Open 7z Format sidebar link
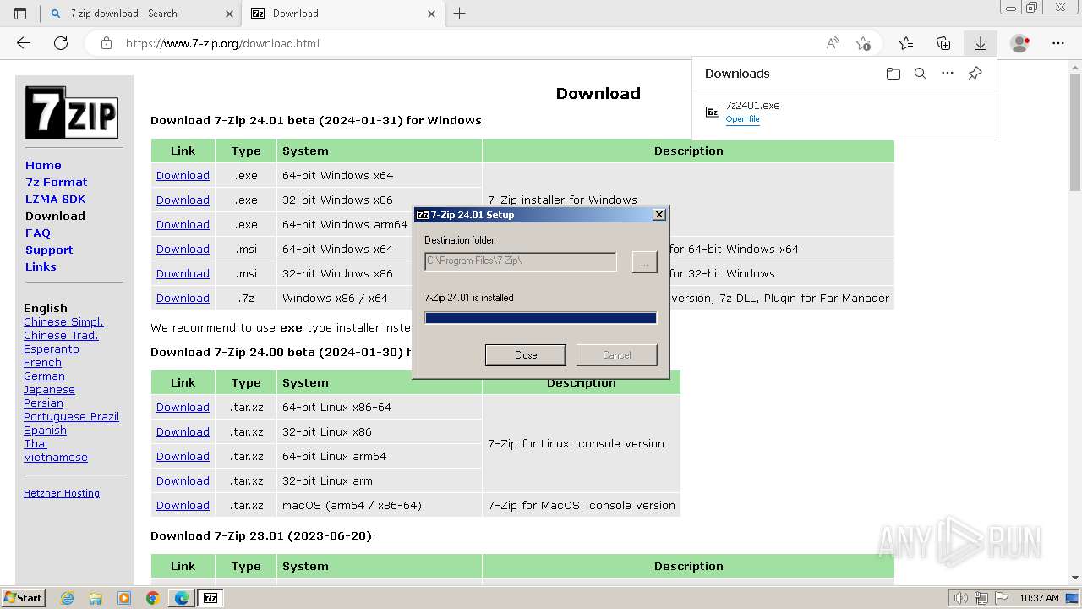 tap(56, 182)
